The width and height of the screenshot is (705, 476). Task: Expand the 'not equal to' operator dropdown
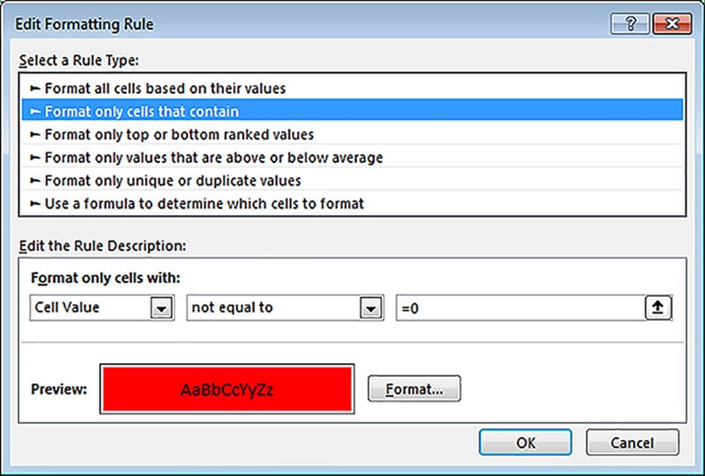[x=370, y=309]
